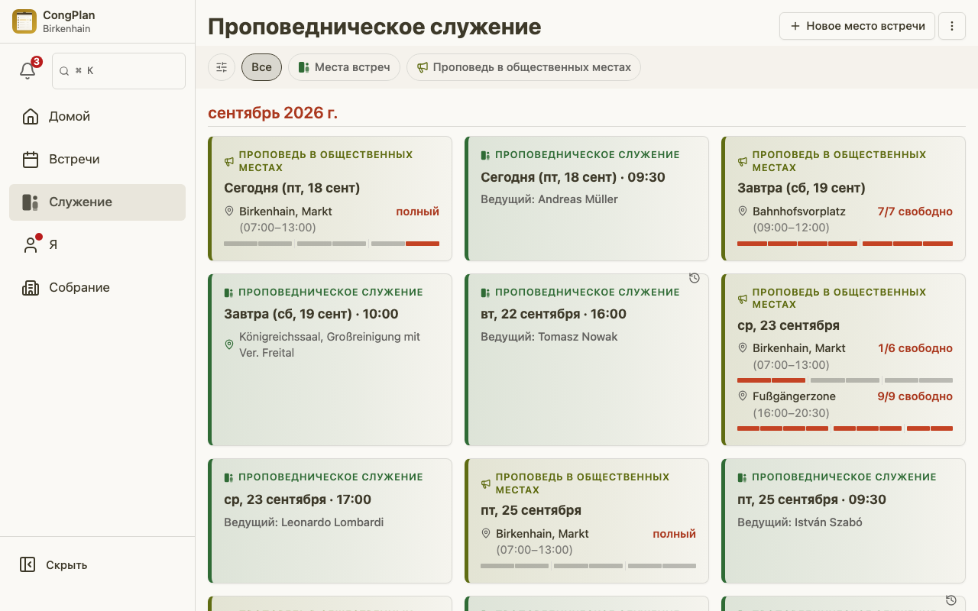This screenshot has width=978, height=611.
Task: Click Скрыть to hide the sidebar
Action: [97, 564]
